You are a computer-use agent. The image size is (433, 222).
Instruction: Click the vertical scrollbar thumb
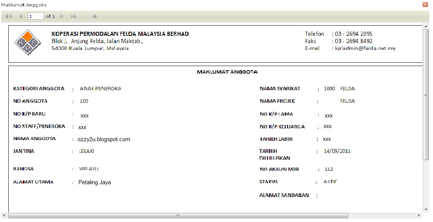coord(425,94)
